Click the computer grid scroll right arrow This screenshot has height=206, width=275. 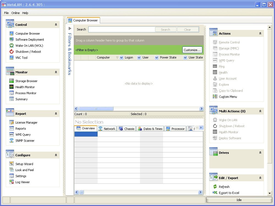pos(201,108)
